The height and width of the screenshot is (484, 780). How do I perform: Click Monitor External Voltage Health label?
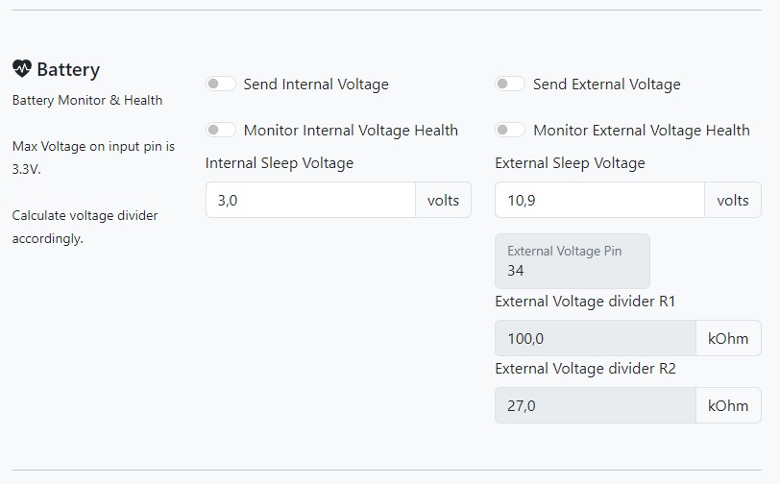(x=642, y=131)
